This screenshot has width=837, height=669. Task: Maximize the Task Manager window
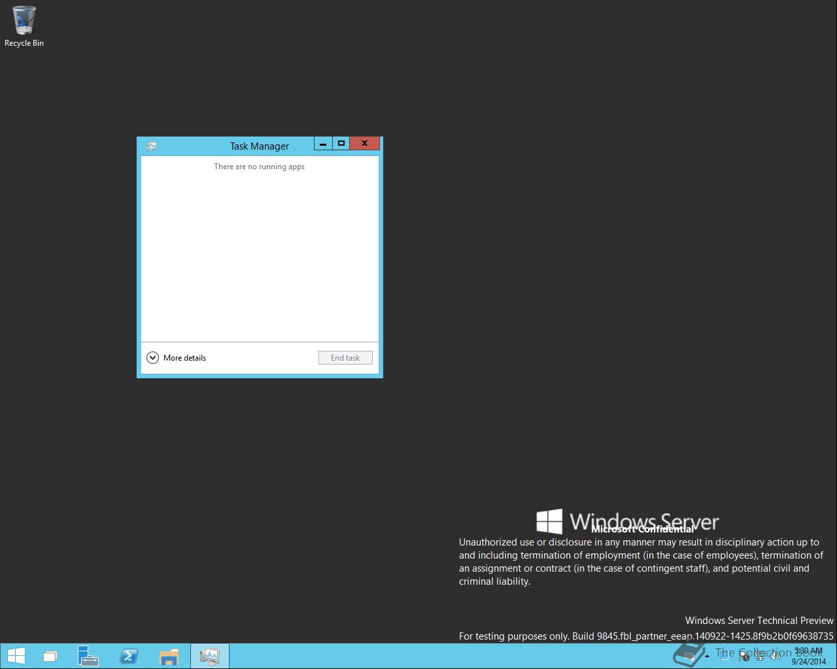341,143
